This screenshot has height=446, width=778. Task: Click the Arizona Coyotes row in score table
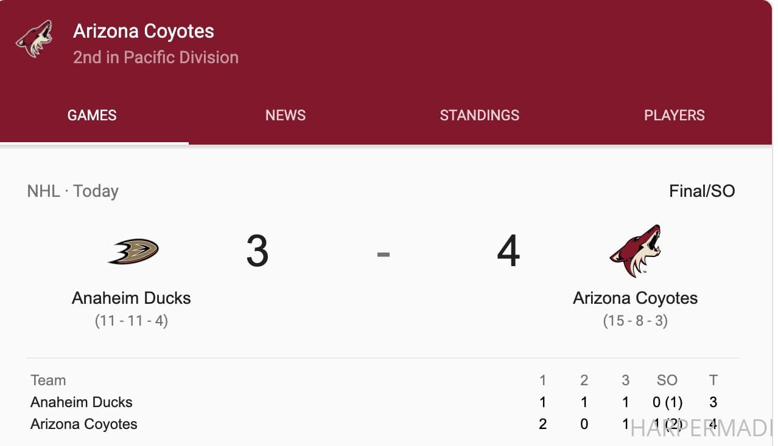pyautogui.click(x=384, y=424)
